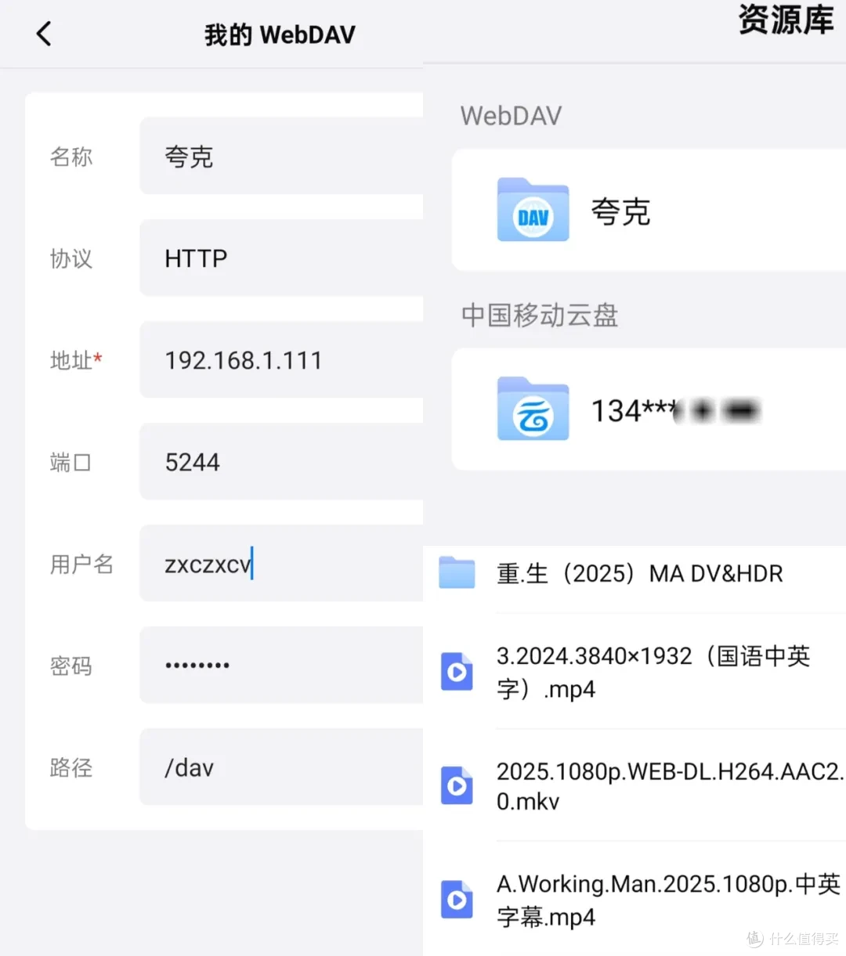Edit the 地址 field 192.168.1.111

coord(282,359)
